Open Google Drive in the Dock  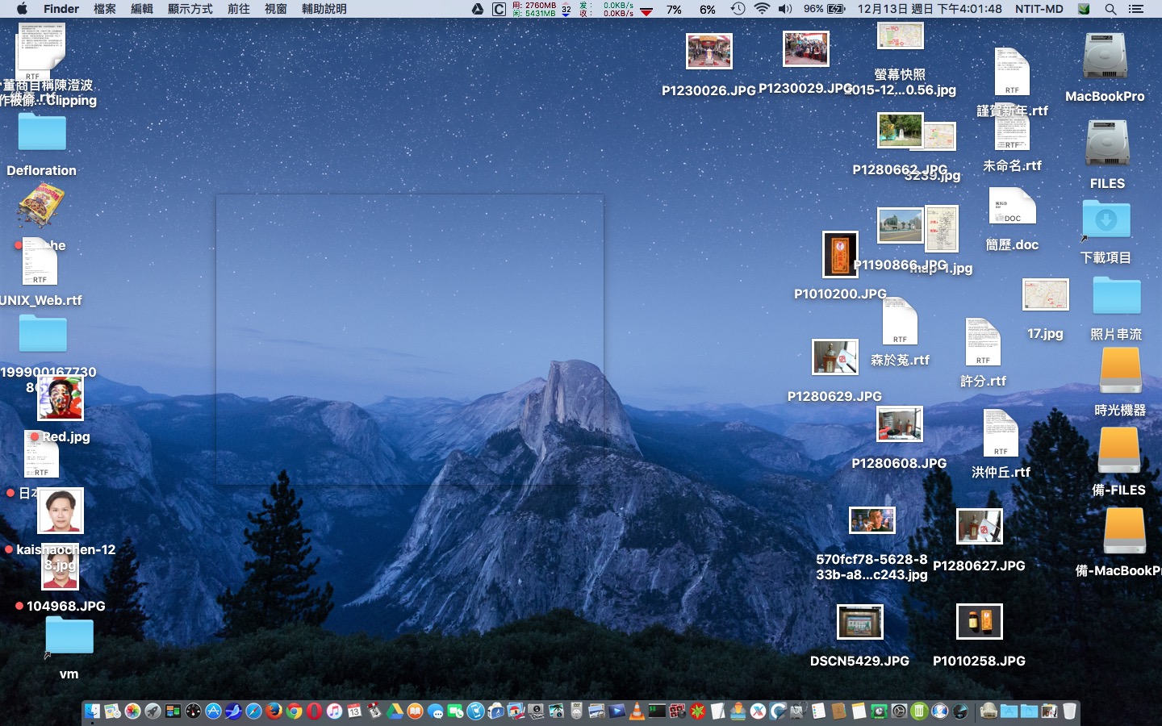click(x=395, y=711)
